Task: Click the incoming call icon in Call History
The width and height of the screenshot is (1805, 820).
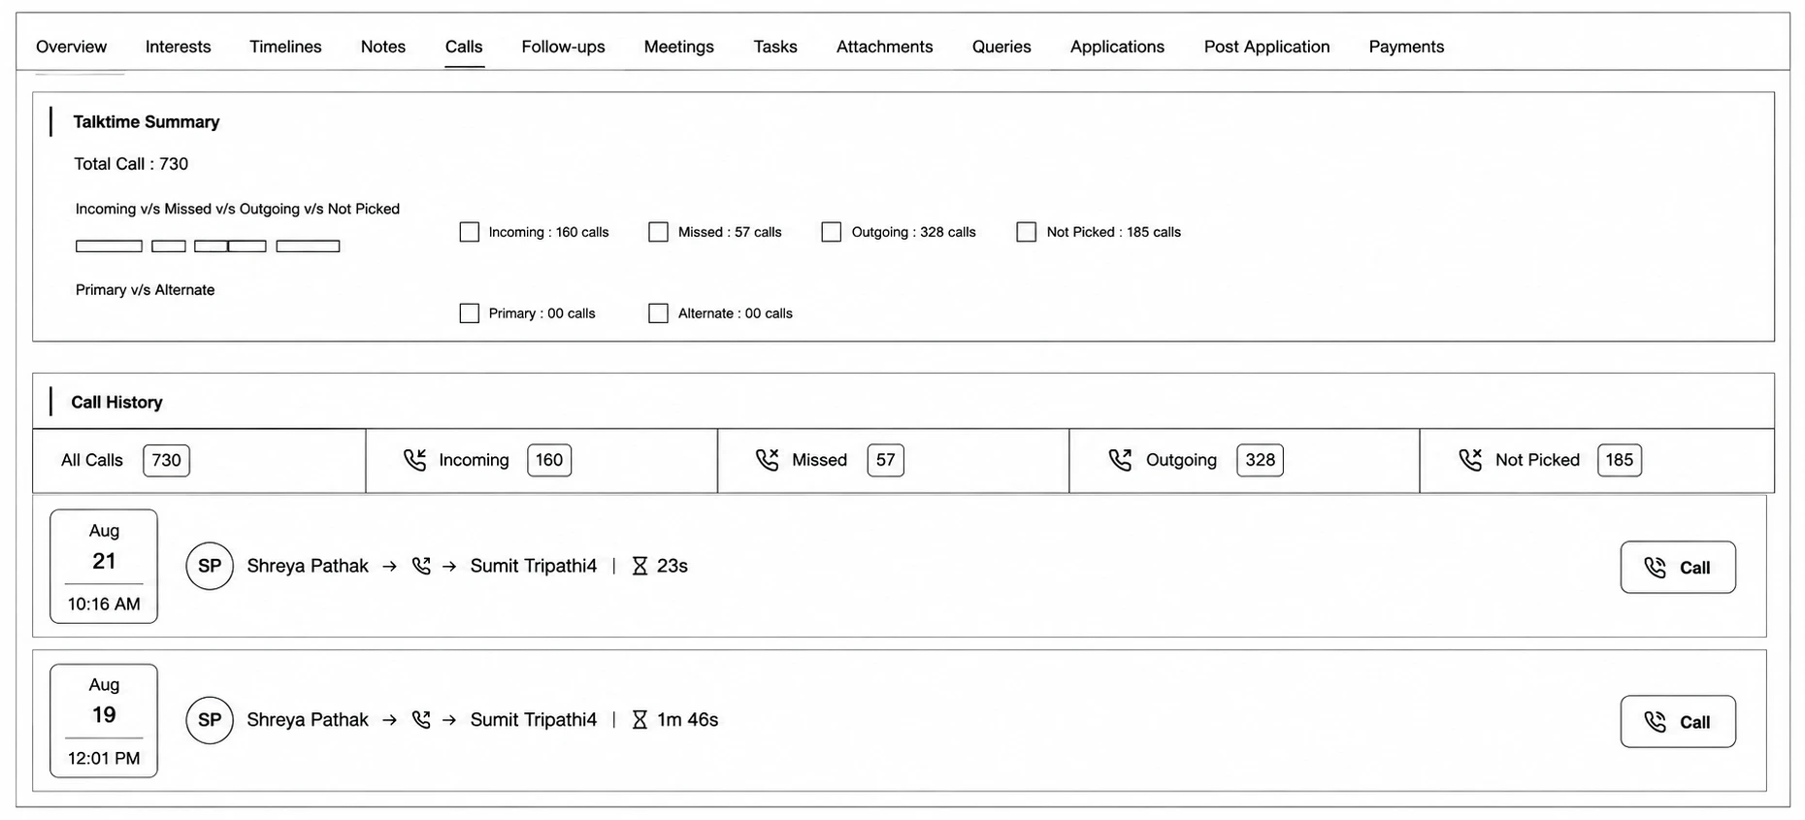Action: click(414, 460)
